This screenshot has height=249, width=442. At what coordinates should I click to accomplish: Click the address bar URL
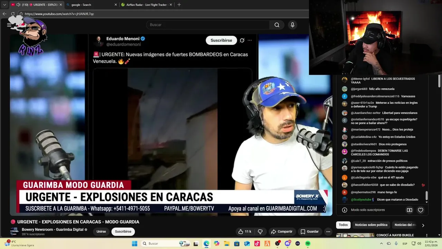(x=59, y=14)
